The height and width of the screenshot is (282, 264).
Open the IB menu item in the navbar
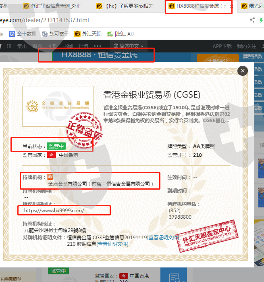[9, 46]
